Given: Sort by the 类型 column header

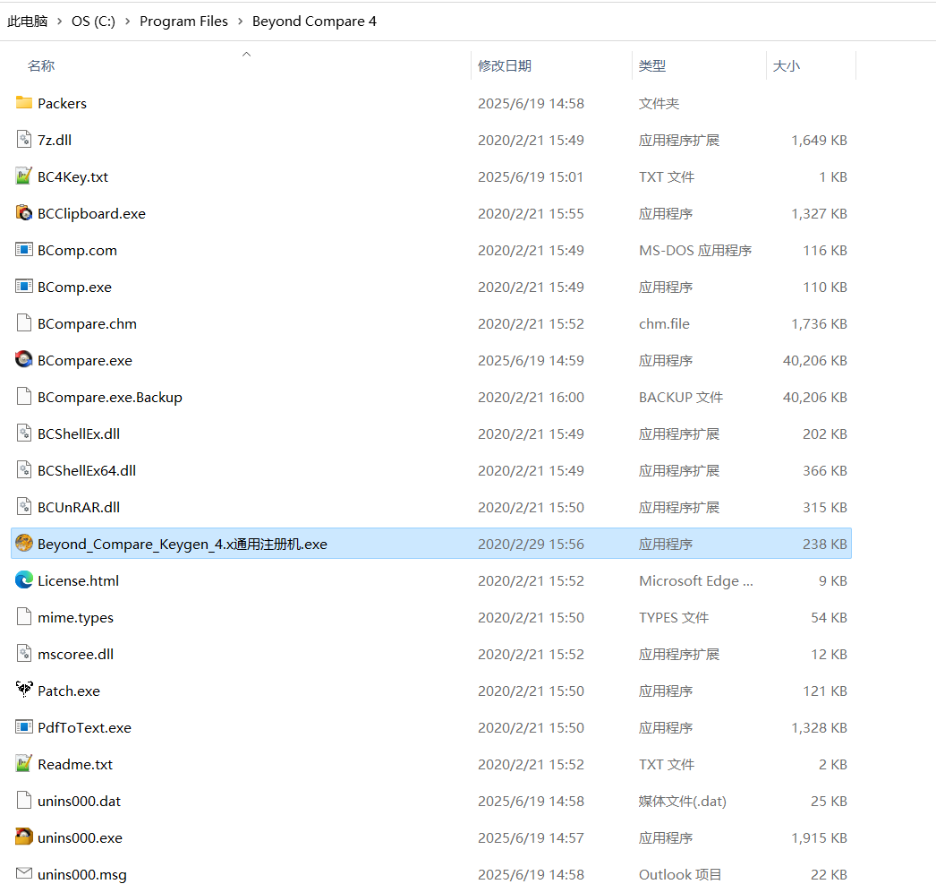Looking at the screenshot, I should 651,65.
